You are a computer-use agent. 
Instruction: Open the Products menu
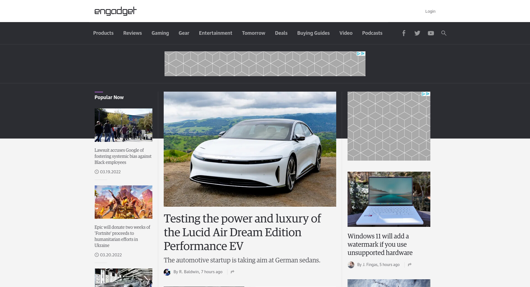(103, 33)
